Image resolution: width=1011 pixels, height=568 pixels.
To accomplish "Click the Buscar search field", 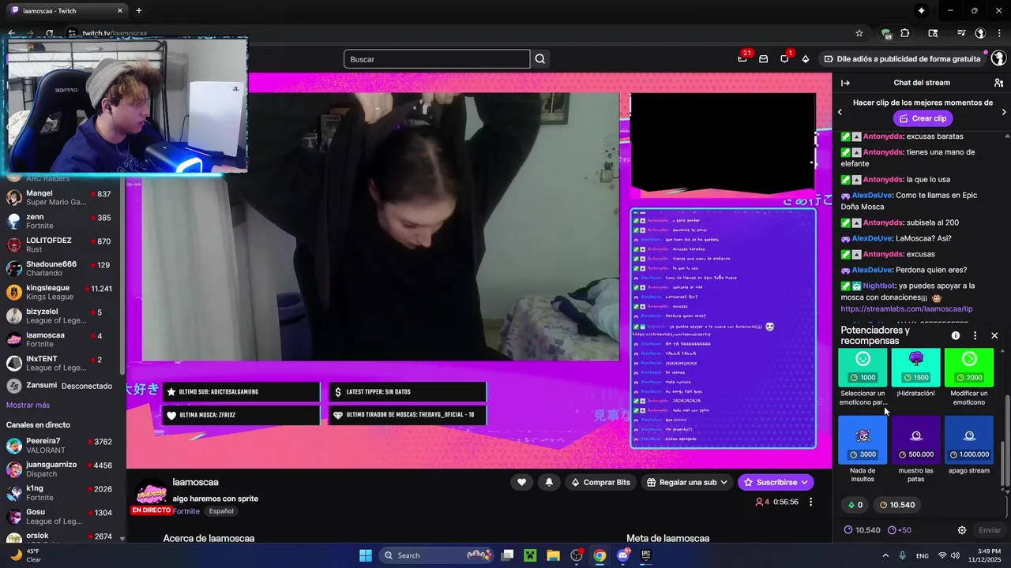I will (x=437, y=59).
